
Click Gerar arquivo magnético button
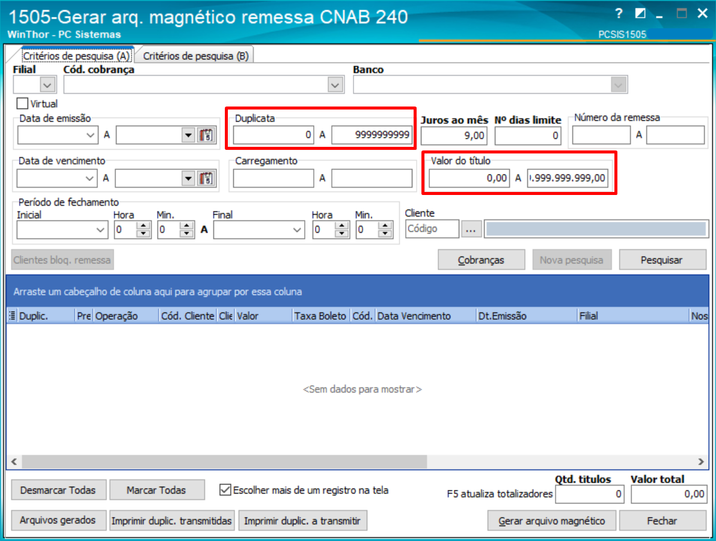[552, 521]
